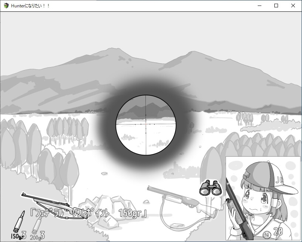Fire at the scope crosshair center
This screenshot has width=302, height=242.
click(x=146, y=124)
